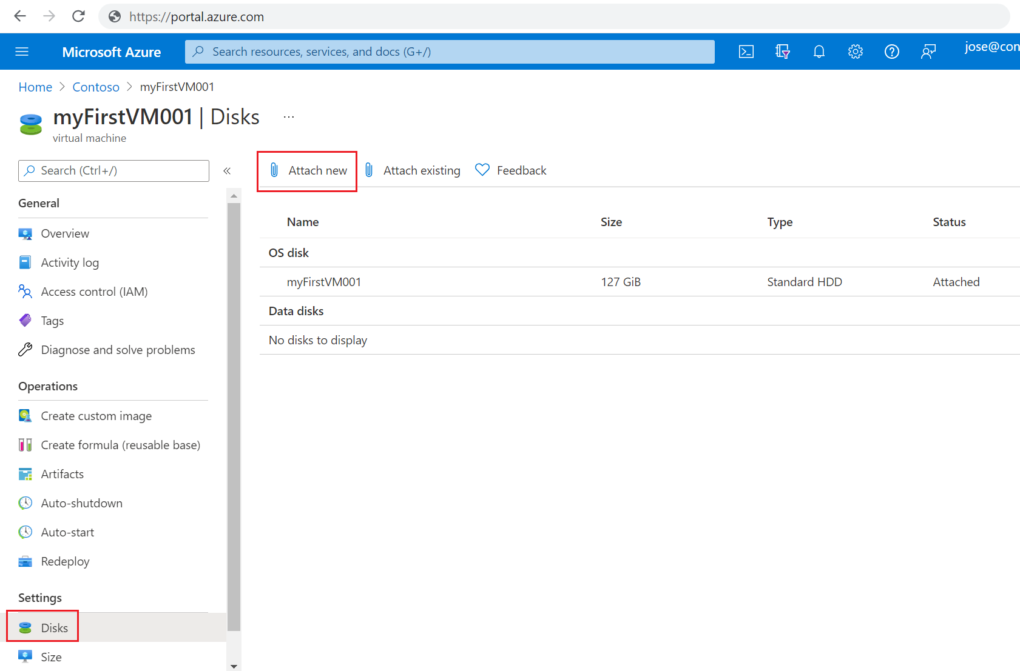Click the Feedback heart icon
The width and height of the screenshot is (1020, 671).
(x=482, y=170)
